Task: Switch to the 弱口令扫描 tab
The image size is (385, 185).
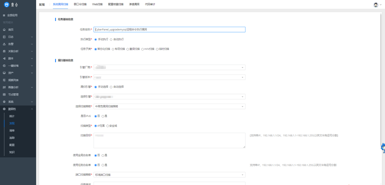Action: coord(80,5)
